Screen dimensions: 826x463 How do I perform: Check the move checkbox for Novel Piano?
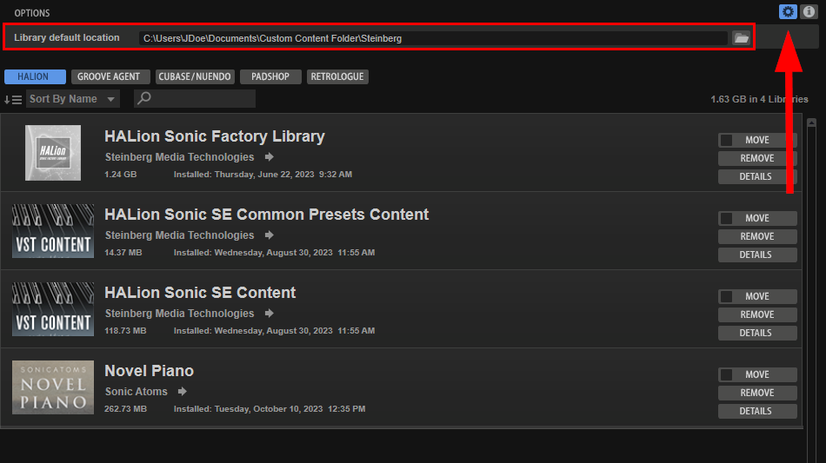coord(727,374)
